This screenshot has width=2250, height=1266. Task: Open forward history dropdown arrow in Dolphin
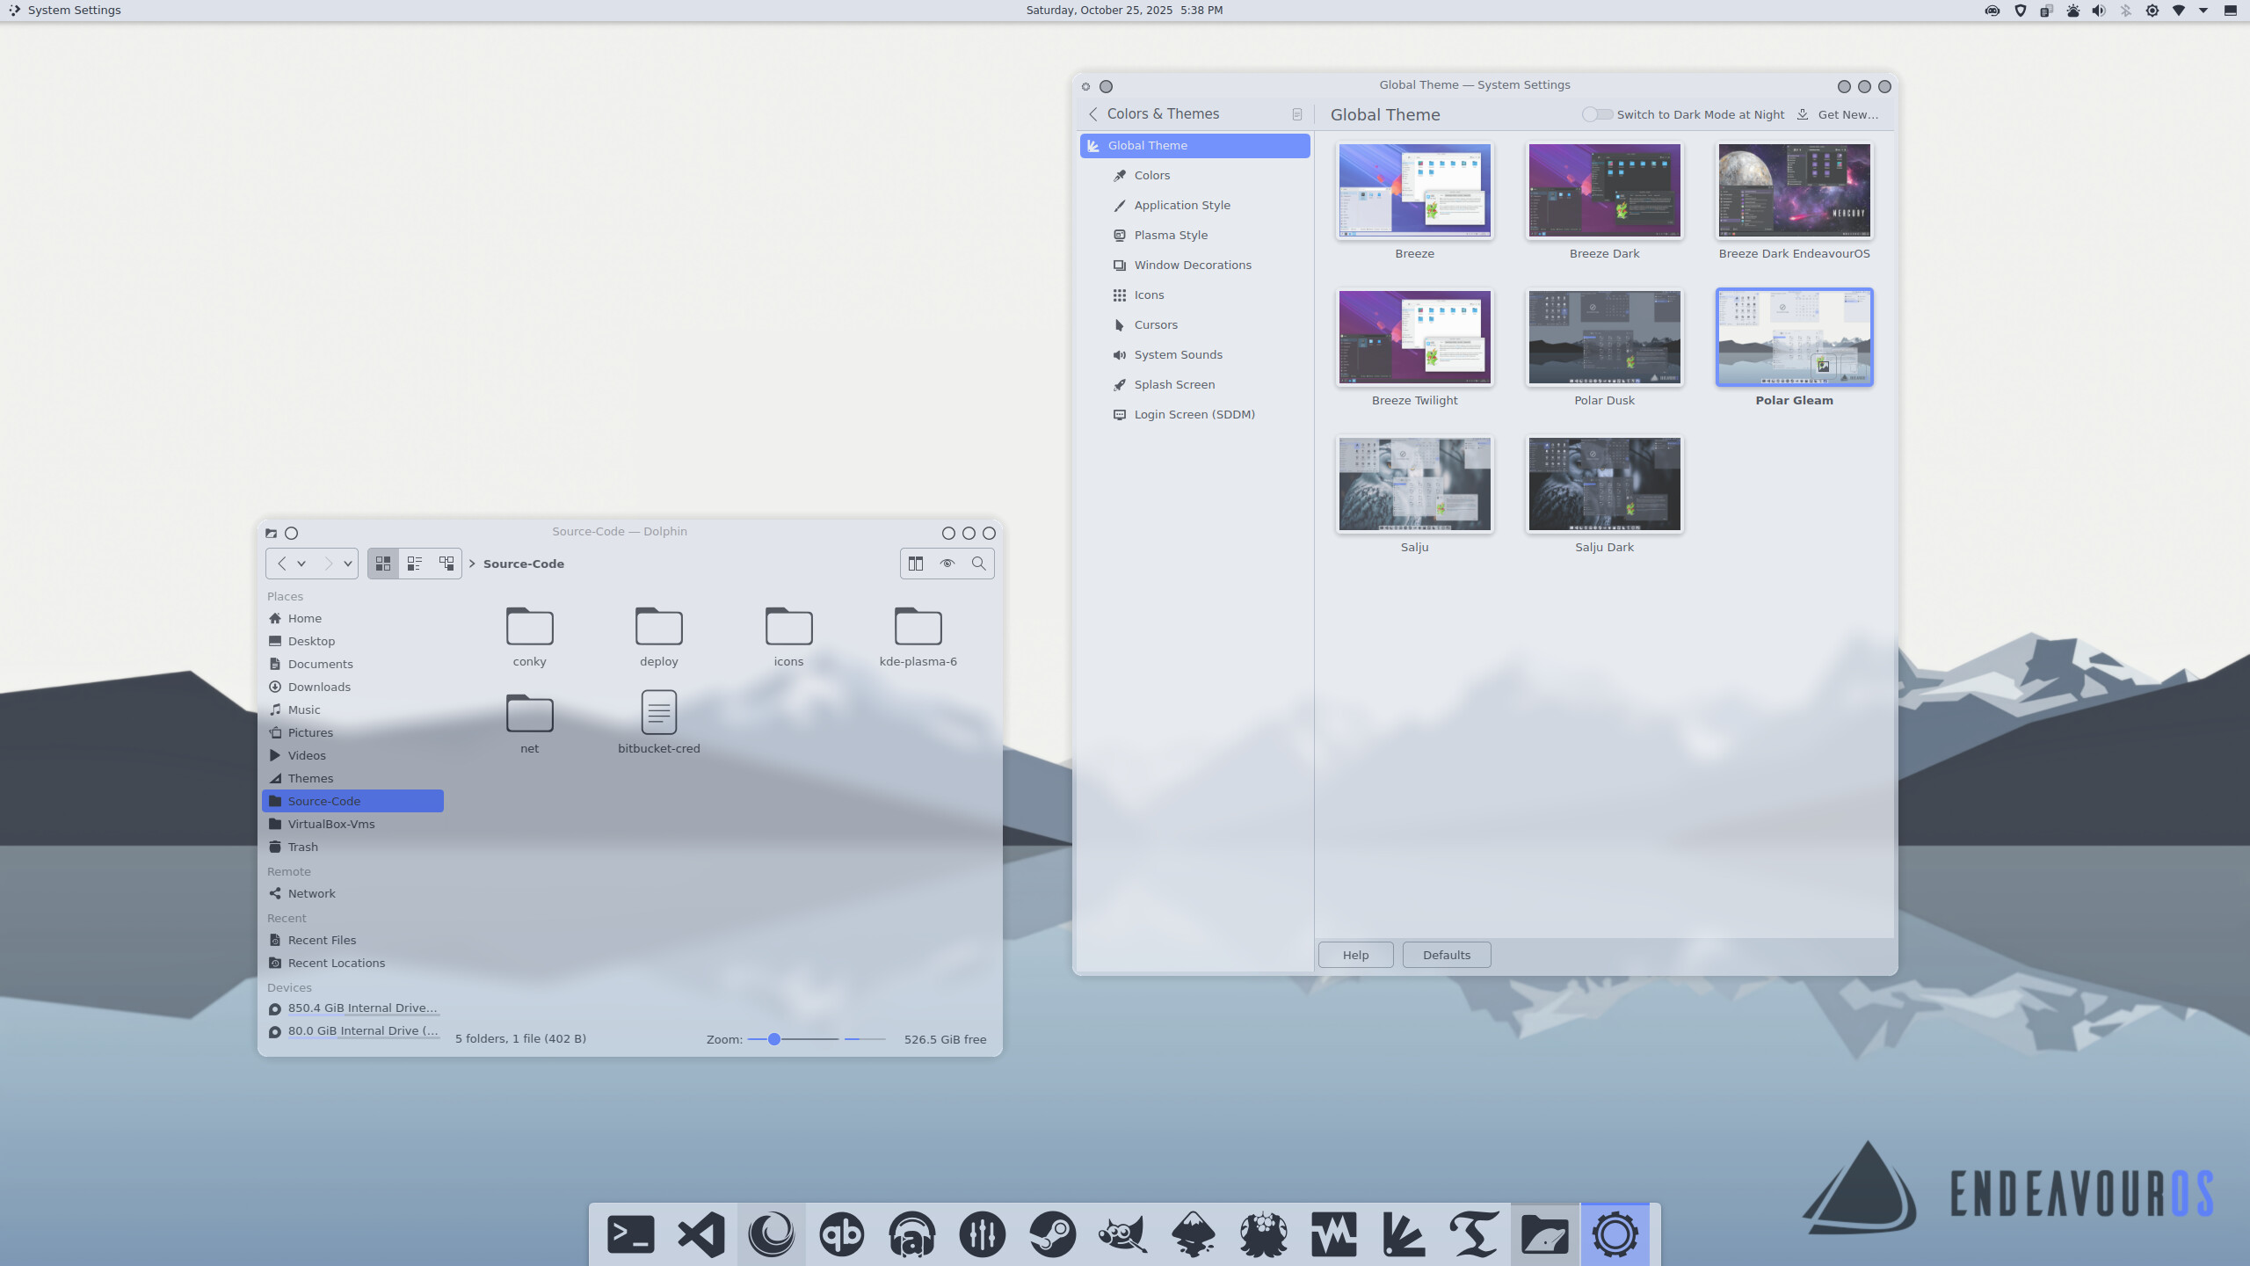point(348,564)
